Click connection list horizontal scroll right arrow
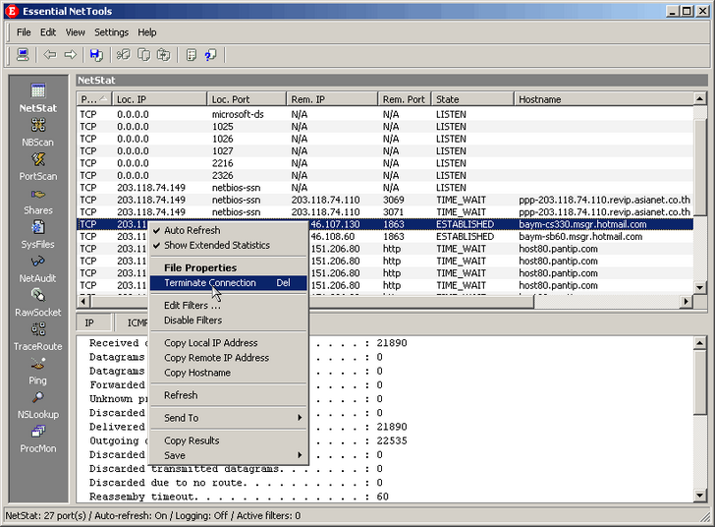 [x=687, y=302]
